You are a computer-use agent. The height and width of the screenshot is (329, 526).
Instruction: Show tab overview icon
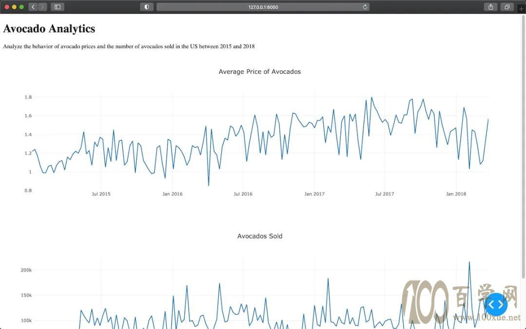pos(507,7)
